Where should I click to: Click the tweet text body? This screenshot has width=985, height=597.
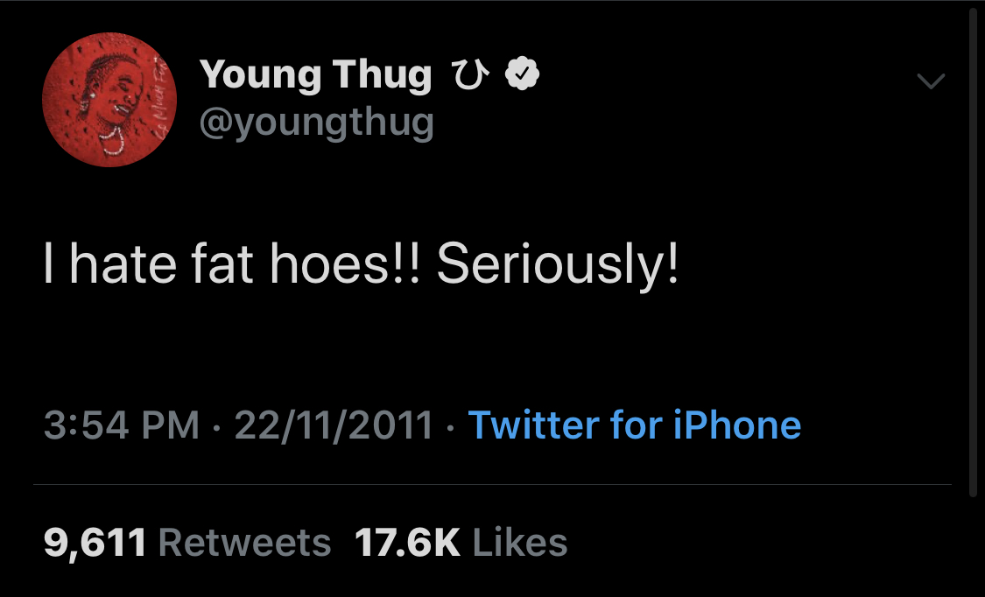(362, 265)
